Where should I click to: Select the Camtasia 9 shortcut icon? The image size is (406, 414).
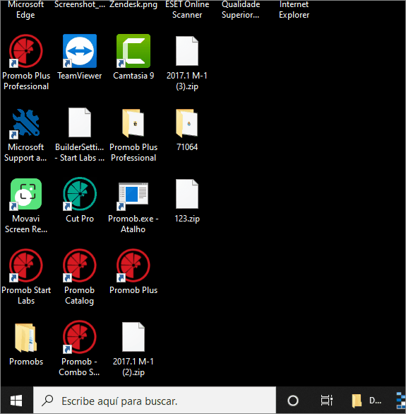(x=133, y=51)
